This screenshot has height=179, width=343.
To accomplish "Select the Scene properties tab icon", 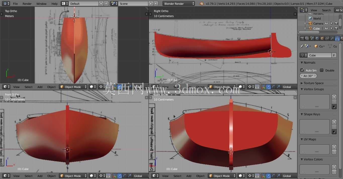I will (x=312, y=38).
